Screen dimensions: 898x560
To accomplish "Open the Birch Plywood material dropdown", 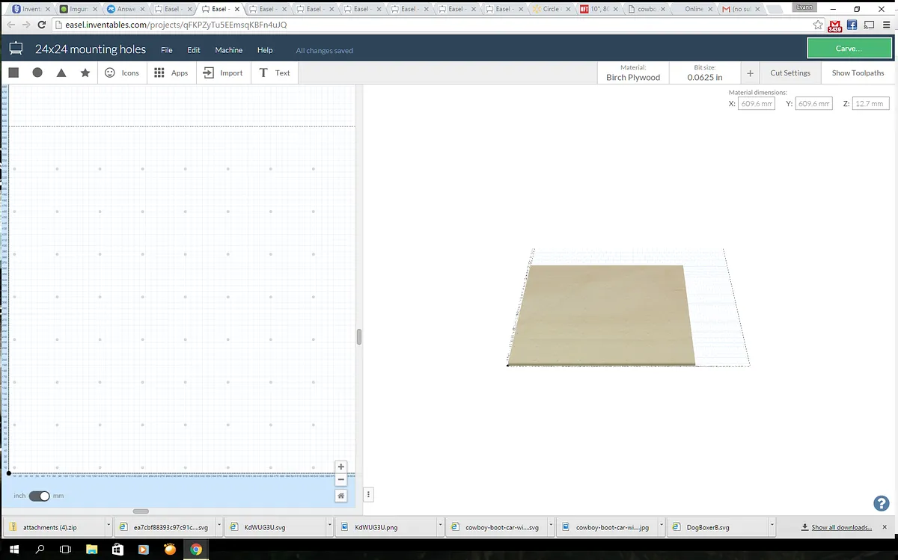I will point(632,73).
